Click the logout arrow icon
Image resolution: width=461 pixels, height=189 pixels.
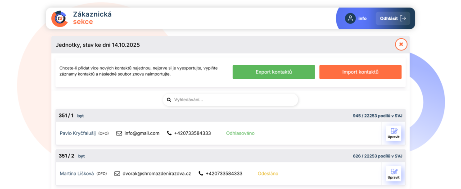(x=403, y=18)
